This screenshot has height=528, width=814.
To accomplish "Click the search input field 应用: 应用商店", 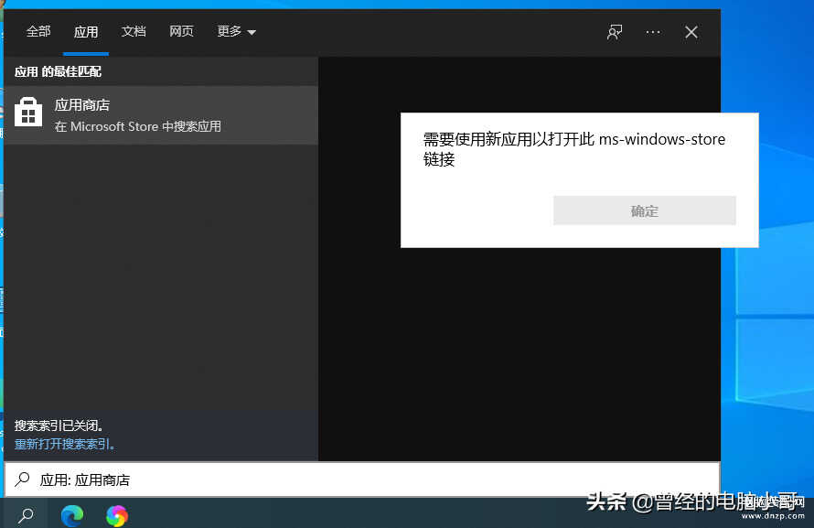I will [362, 480].
